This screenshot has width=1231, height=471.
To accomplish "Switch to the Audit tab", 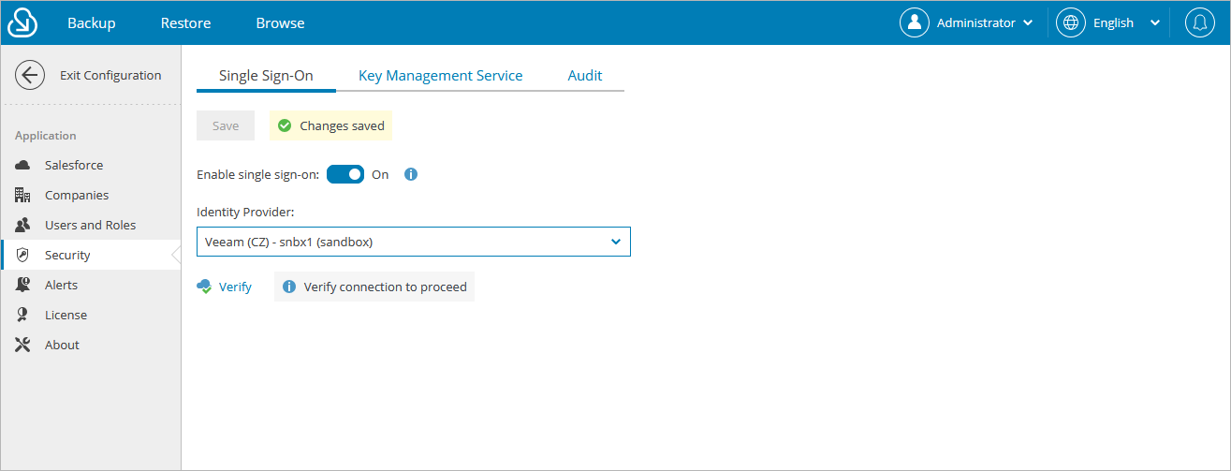I will click(x=585, y=76).
